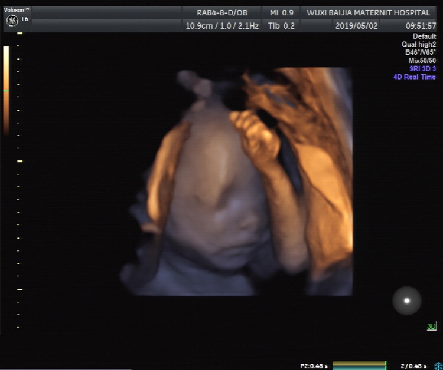Click the hospital name header field

pos(368,12)
